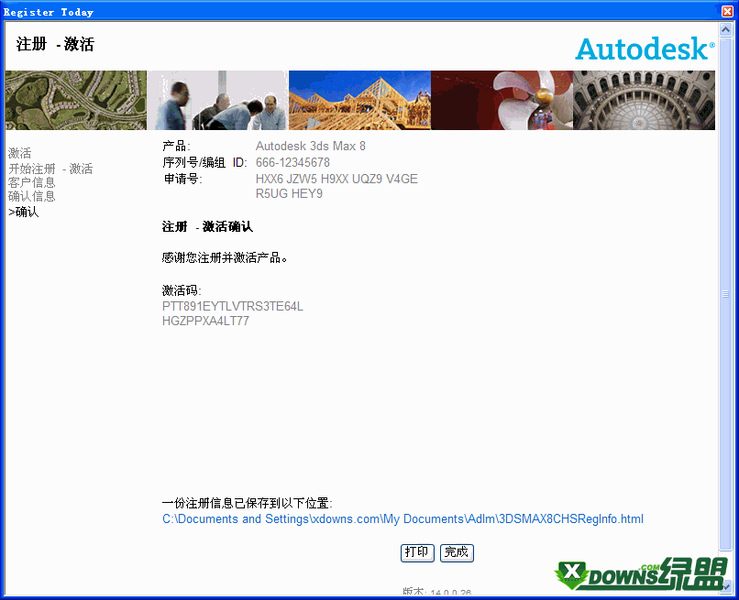Click the dome interior banner image
This screenshot has width=739, height=600.
644,101
